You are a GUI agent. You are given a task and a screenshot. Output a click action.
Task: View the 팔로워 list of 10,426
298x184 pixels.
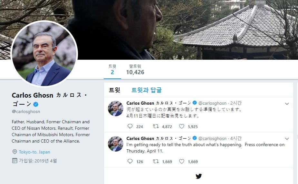click(x=135, y=69)
